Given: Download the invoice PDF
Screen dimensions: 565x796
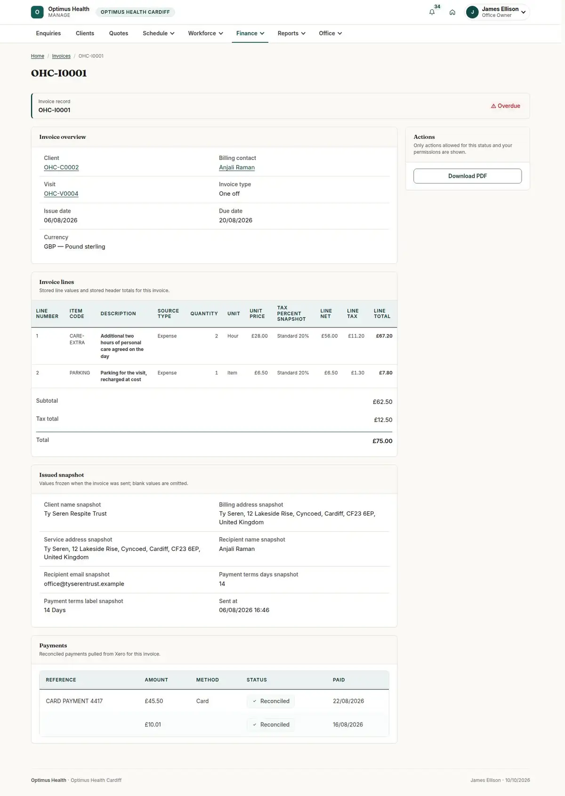Looking at the screenshot, I should [468, 176].
